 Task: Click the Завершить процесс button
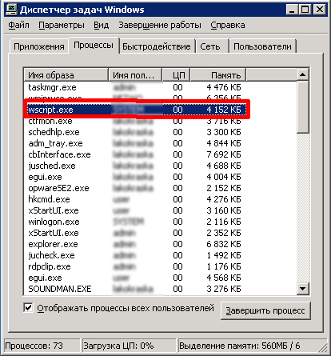[x=265, y=310]
